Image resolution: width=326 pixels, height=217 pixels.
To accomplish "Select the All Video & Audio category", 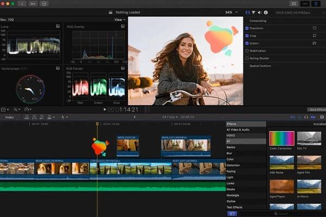I will [x=246, y=130].
